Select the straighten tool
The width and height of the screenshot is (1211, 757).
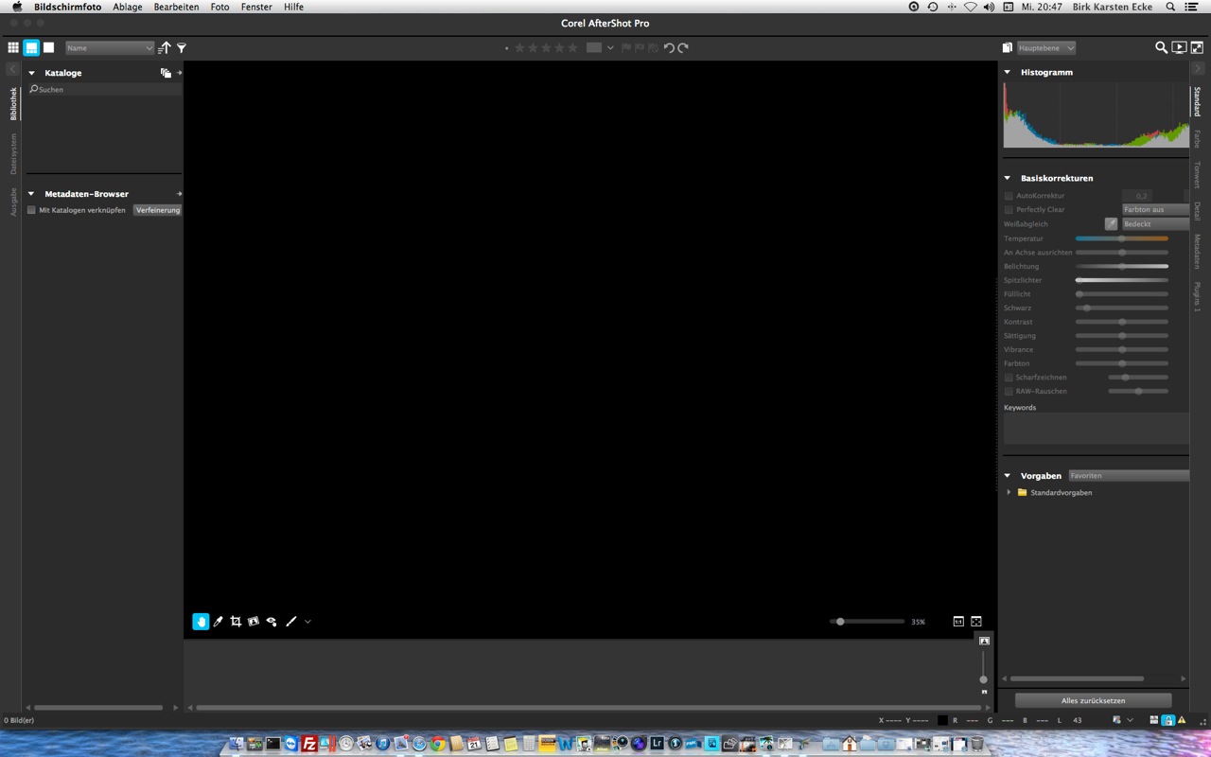[254, 622]
